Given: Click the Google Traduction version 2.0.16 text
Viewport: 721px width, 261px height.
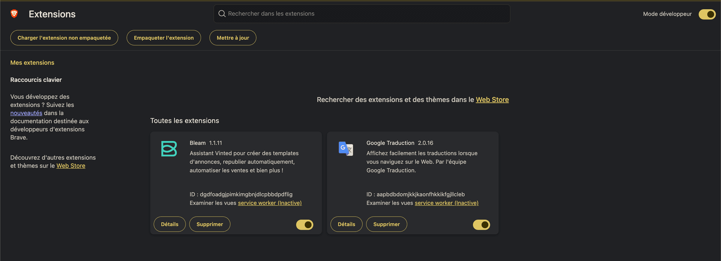Looking at the screenshot, I should tap(425, 143).
